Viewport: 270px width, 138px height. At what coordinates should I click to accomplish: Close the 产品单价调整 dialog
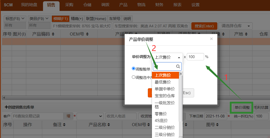(211, 39)
